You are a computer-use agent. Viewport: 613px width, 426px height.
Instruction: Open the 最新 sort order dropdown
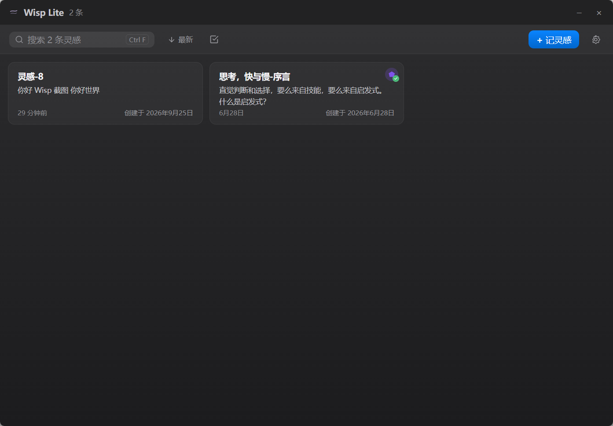point(180,40)
